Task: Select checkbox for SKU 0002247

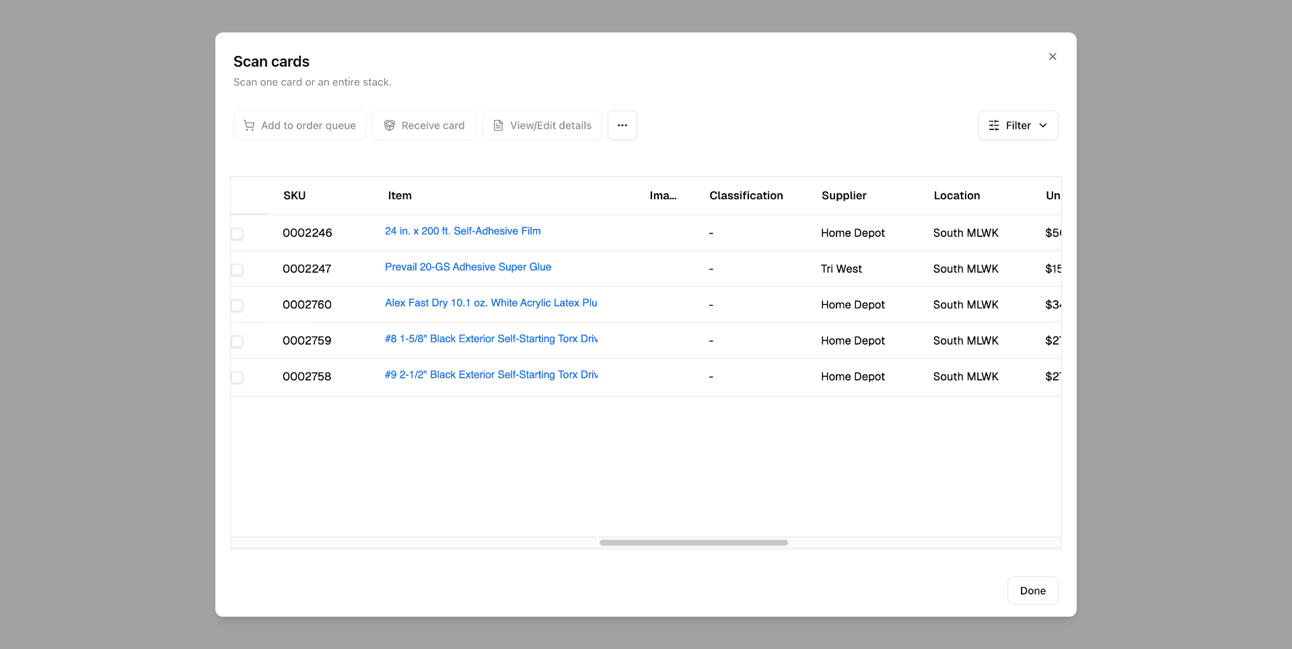Action: 237,269
